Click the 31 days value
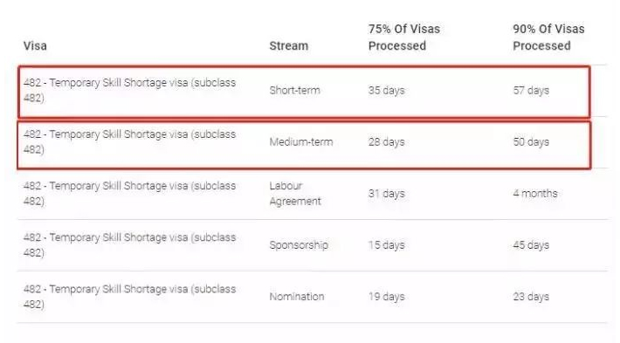Screen dimensions: 620x343 386,194
